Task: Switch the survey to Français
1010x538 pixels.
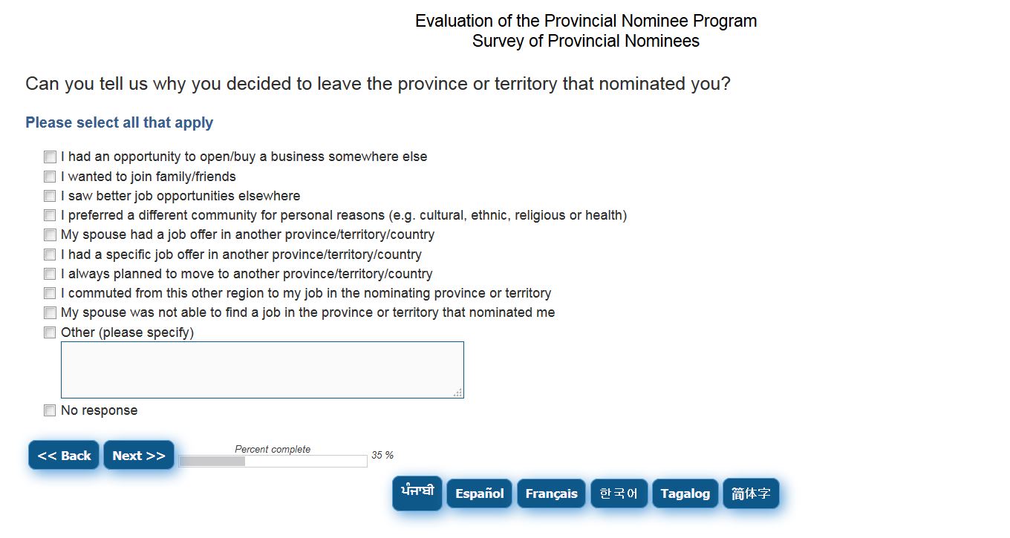Action: tap(551, 493)
